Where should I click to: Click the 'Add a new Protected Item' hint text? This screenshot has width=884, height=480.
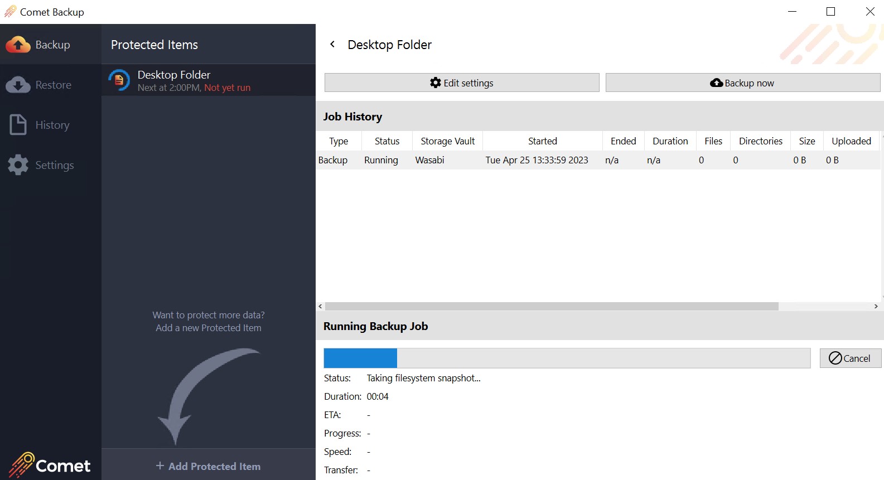(x=209, y=328)
